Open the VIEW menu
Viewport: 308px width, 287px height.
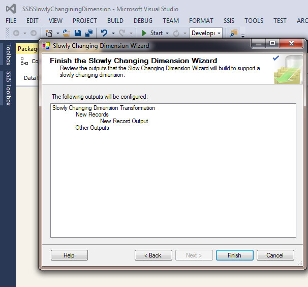tap(55, 21)
